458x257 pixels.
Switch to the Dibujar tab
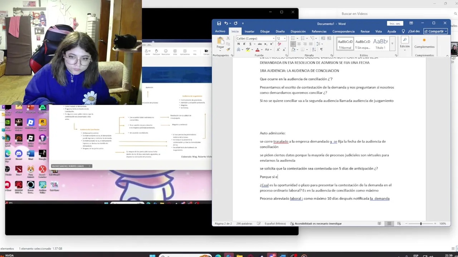[x=265, y=31]
